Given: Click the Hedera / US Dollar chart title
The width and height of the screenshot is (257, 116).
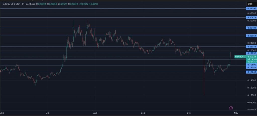Looking at the screenshot, I should click(11, 4).
